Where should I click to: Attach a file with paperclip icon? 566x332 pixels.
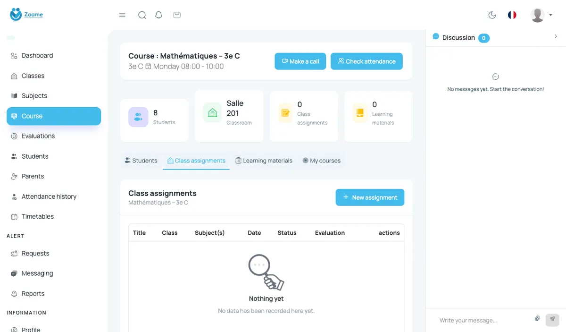tap(537, 319)
